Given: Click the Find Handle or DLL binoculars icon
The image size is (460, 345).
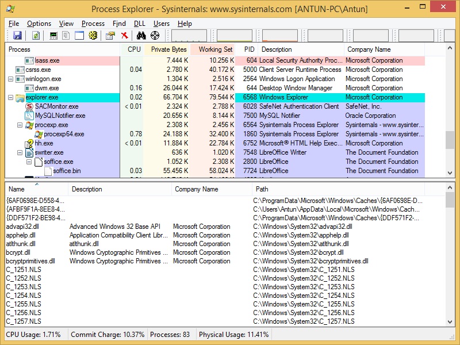Looking at the screenshot, I should click(x=140, y=35).
